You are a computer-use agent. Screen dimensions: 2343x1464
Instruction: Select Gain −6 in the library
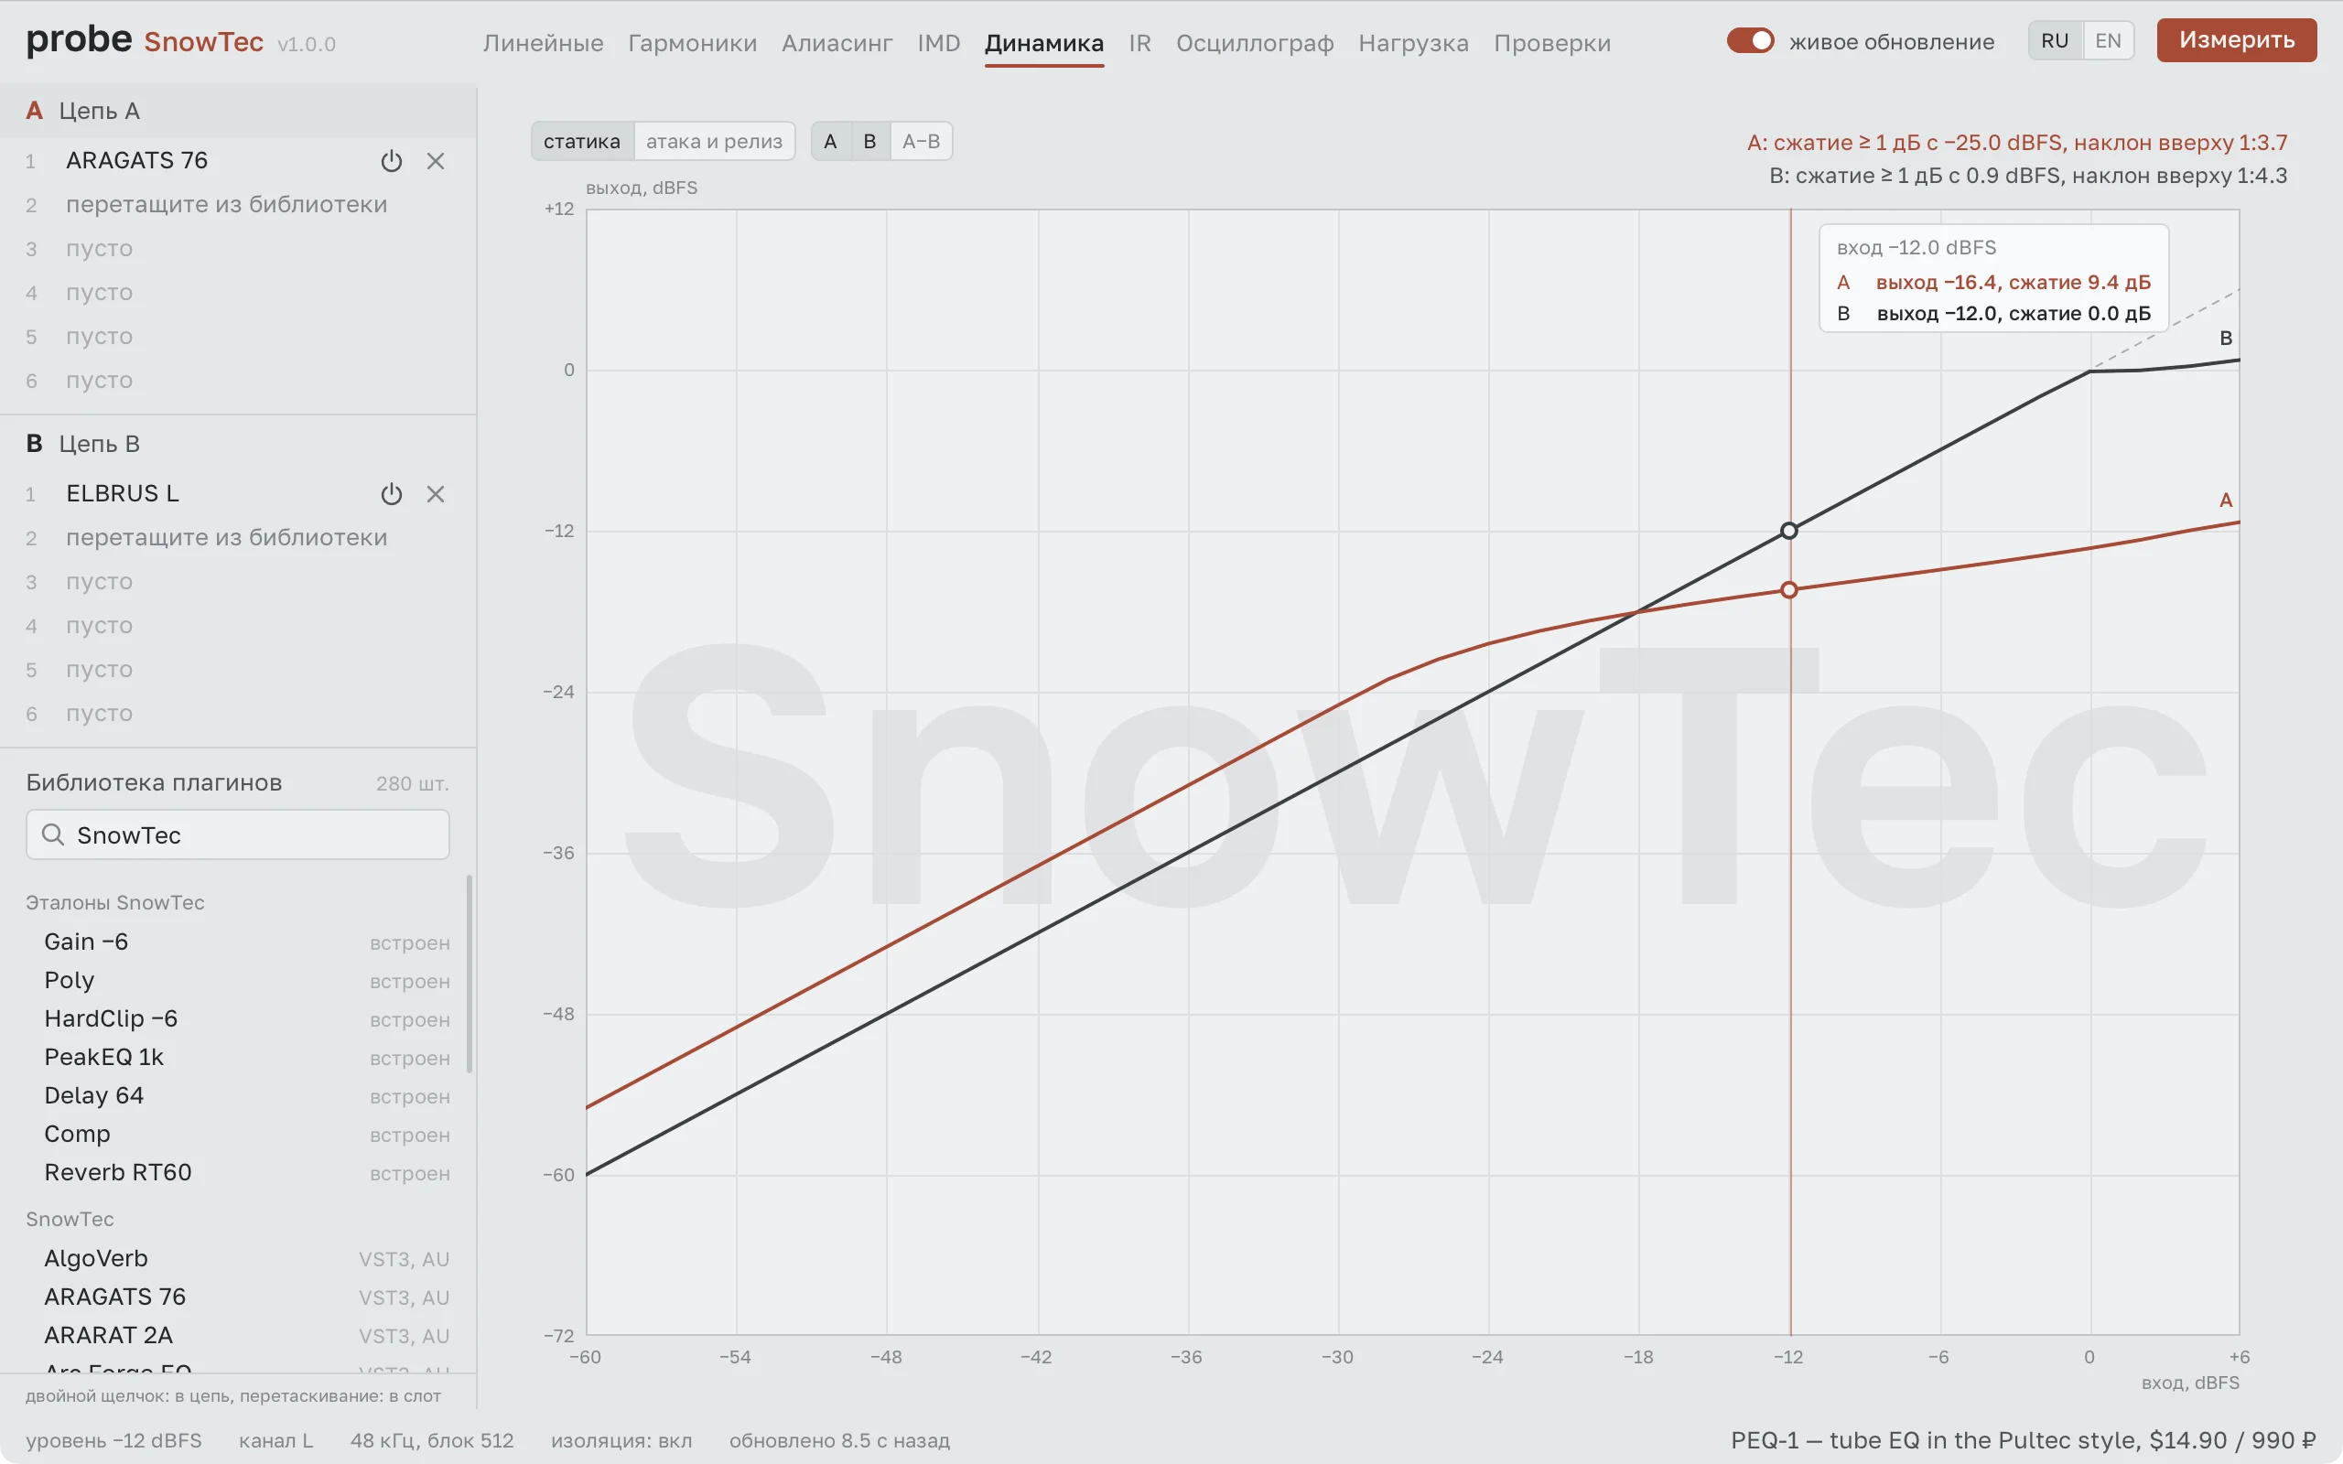(x=237, y=942)
